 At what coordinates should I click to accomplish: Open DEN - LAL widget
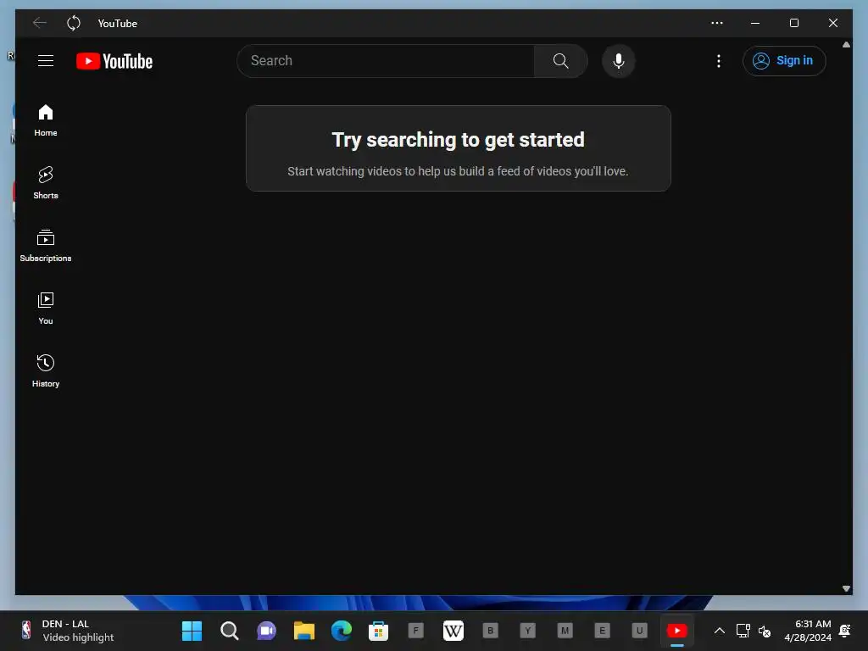pos(68,631)
